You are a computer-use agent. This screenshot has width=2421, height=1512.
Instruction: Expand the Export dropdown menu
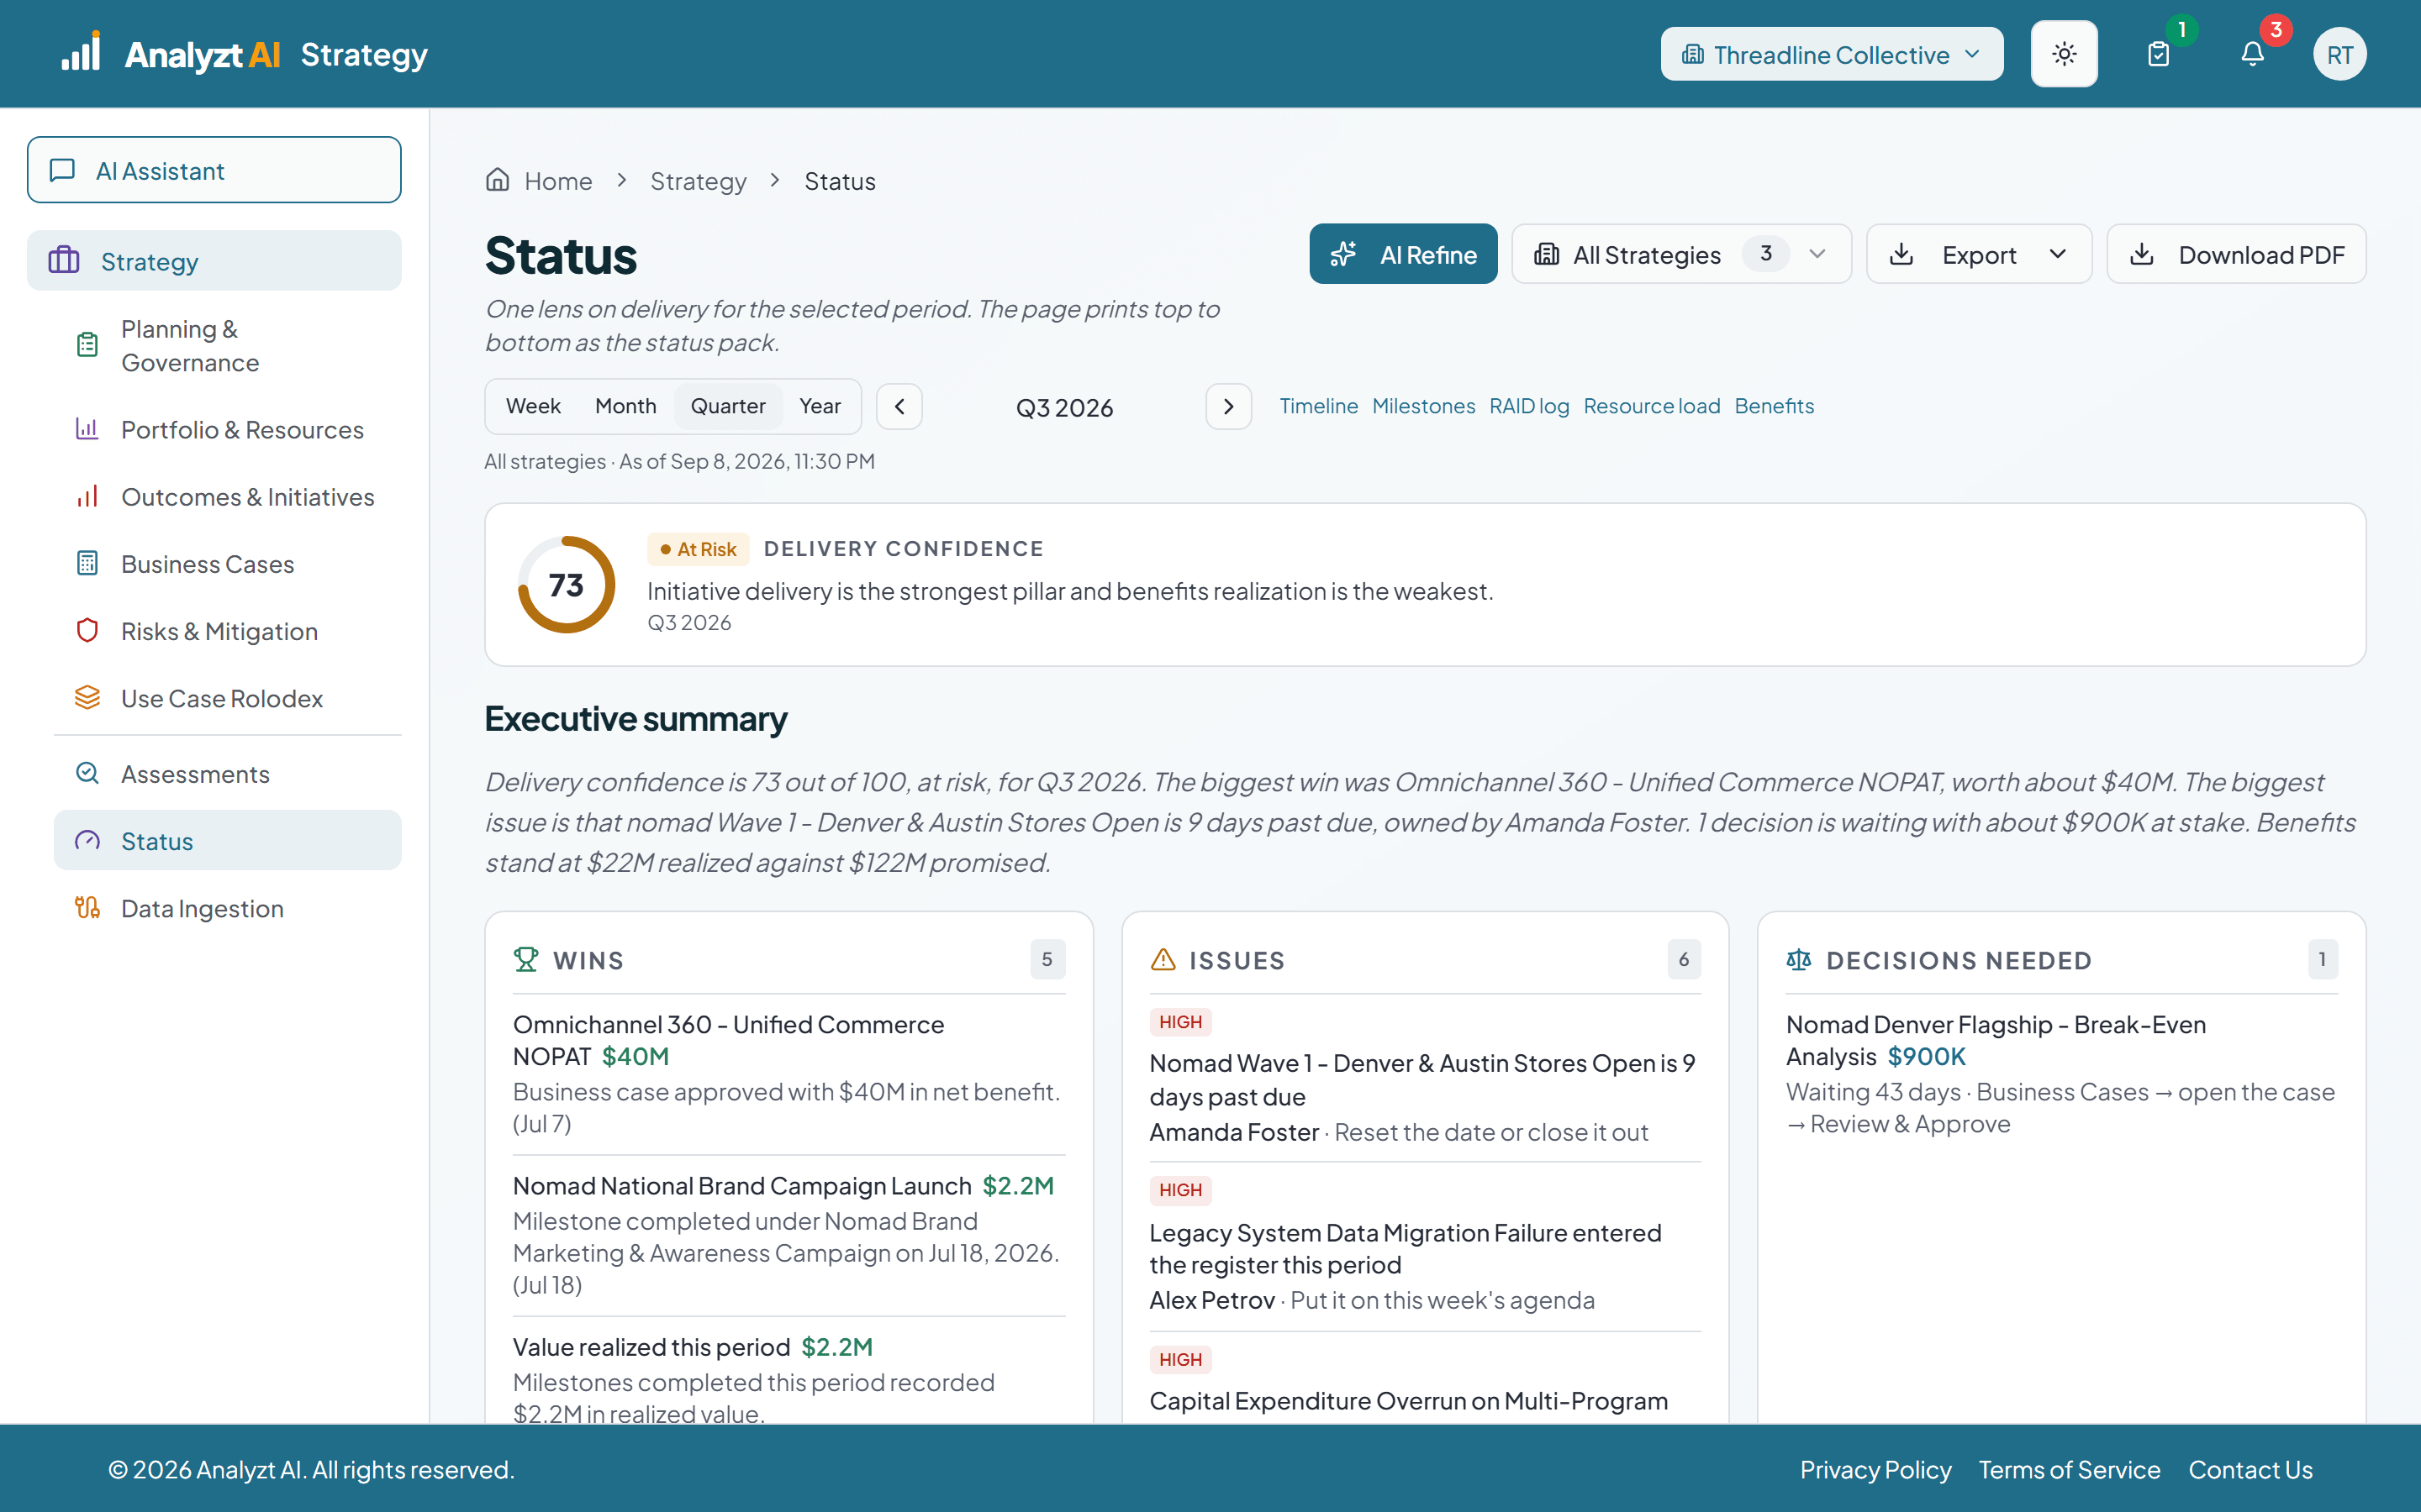pos(1978,254)
